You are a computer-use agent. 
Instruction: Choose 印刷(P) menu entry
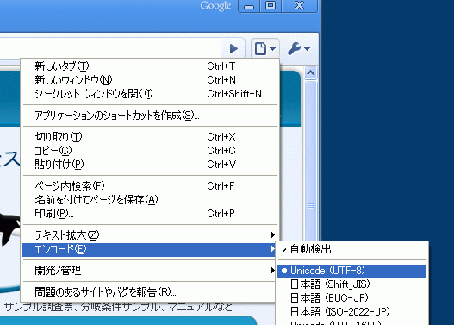tap(150, 214)
